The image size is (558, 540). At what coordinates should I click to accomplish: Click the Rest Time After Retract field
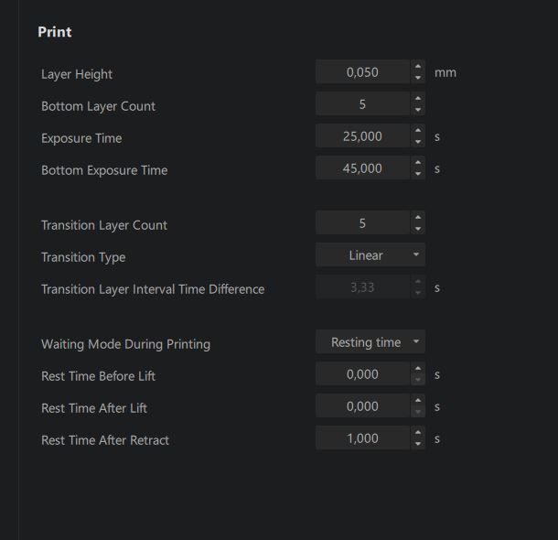(x=362, y=437)
